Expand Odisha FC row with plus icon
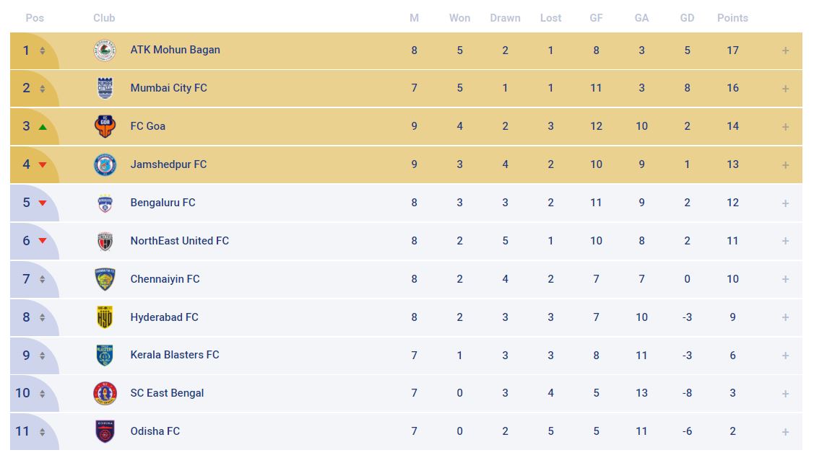The image size is (814, 463). 785,432
